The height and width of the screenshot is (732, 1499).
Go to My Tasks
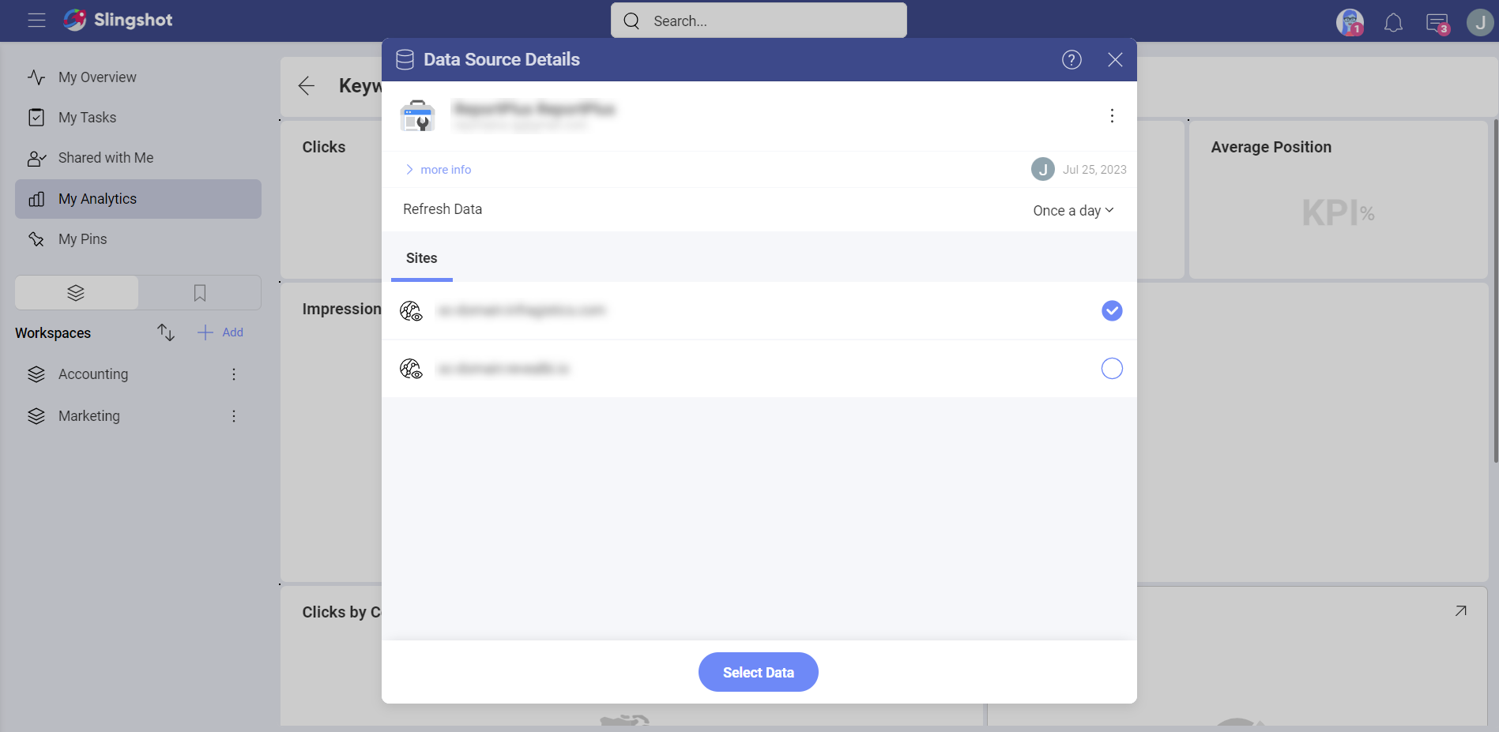point(138,118)
